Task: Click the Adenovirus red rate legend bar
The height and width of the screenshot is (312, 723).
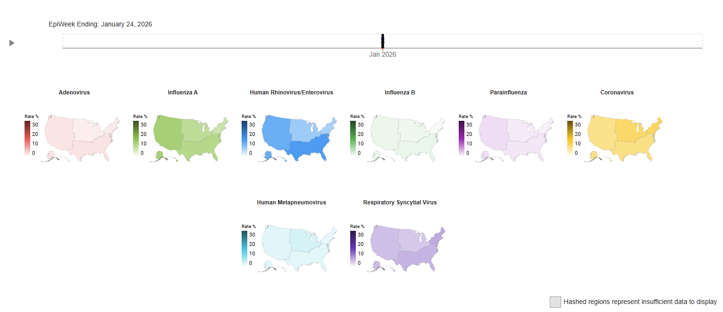Action: pos(27,138)
